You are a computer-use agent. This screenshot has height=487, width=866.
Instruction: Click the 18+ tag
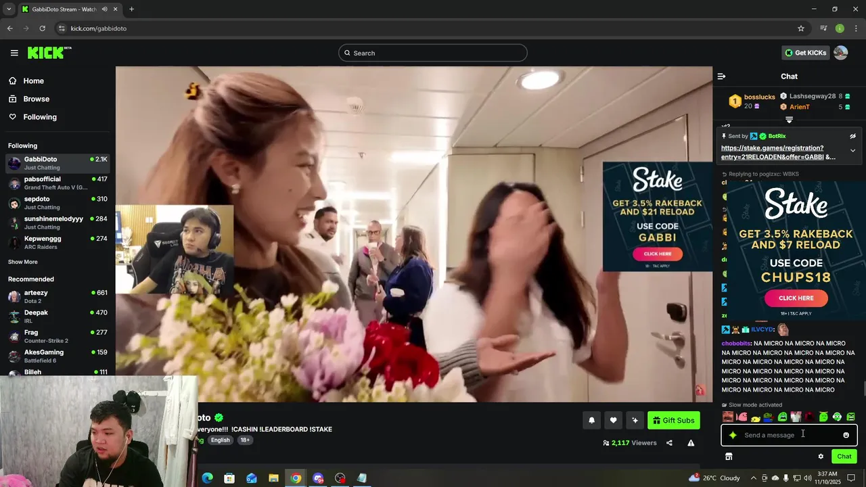(245, 440)
